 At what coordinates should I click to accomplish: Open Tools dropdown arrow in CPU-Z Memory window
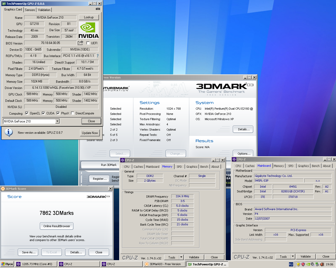181,257
